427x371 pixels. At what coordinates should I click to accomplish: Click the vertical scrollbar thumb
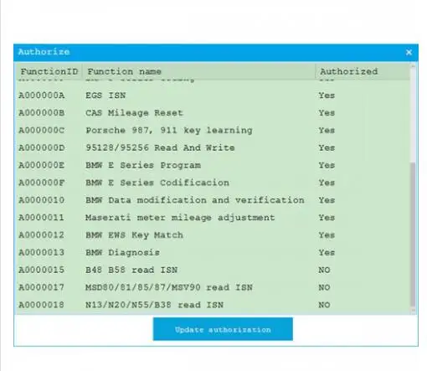click(x=413, y=234)
